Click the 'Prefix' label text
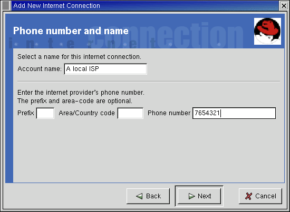 (26, 113)
